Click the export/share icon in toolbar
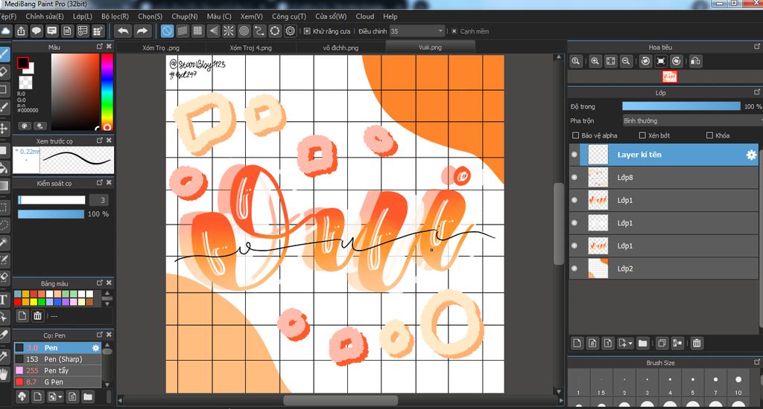Screen dimensions: 763x409 pyautogui.click(x=21, y=31)
